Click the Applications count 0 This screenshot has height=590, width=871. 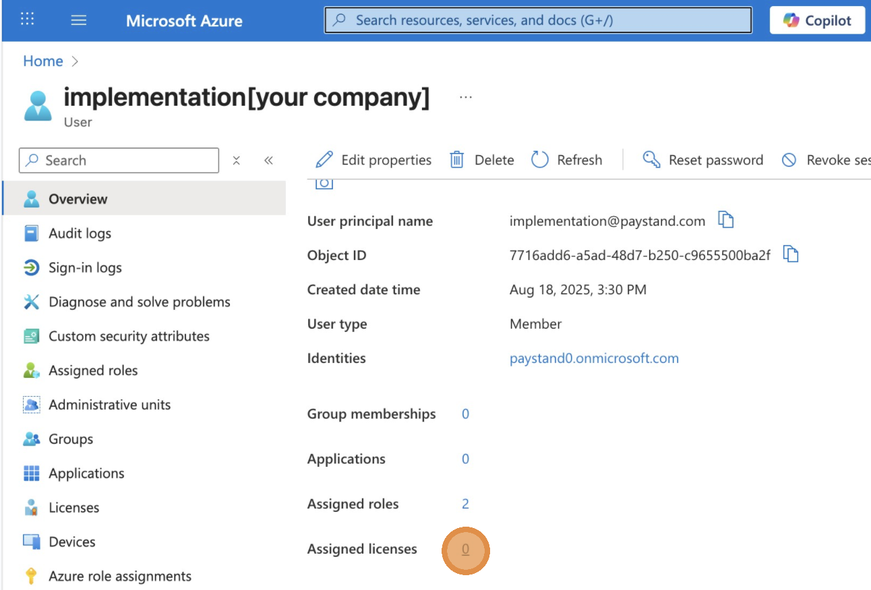(465, 459)
